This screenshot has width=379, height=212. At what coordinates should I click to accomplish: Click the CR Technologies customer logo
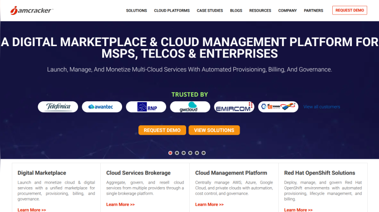click(x=278, y=107)
